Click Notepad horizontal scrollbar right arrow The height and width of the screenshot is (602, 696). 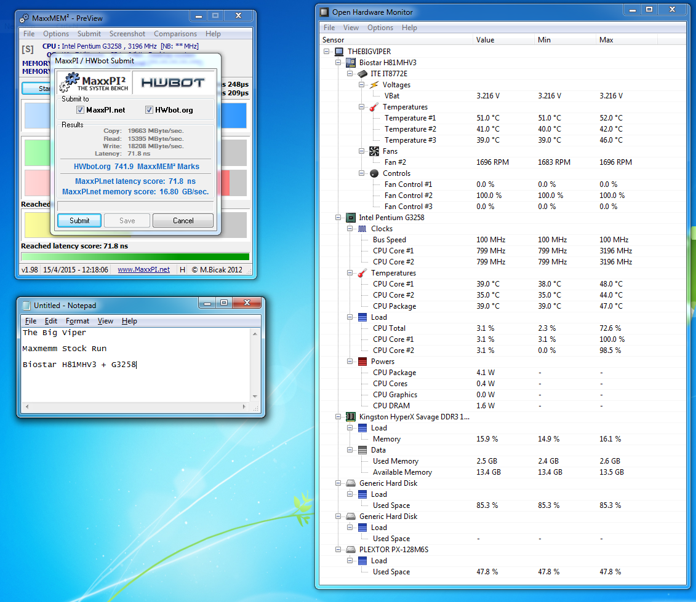click(244, 406)
